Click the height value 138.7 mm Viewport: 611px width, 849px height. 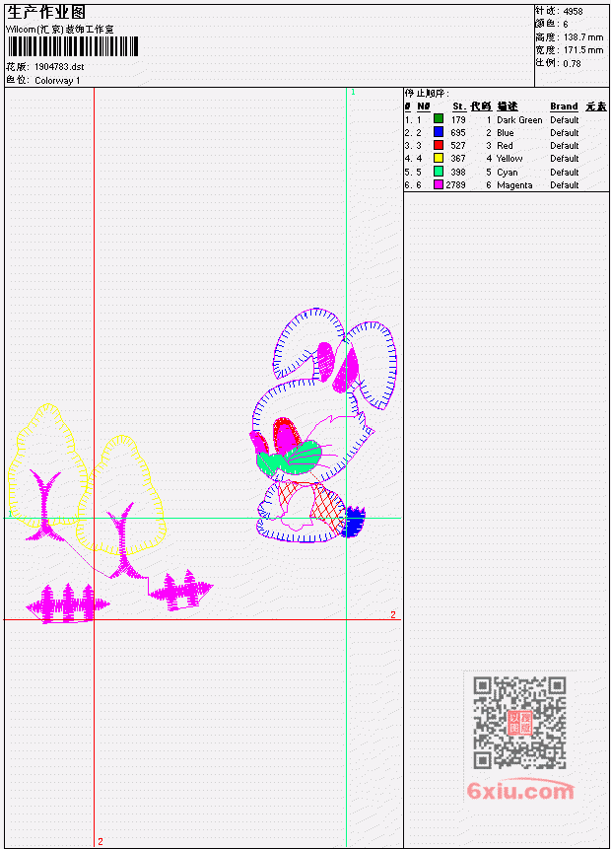click(583, 36)
